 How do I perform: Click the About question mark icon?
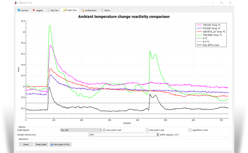click(x=102, y=10)
